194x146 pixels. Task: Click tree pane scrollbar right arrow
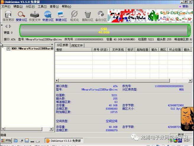[x=51, y=129]
